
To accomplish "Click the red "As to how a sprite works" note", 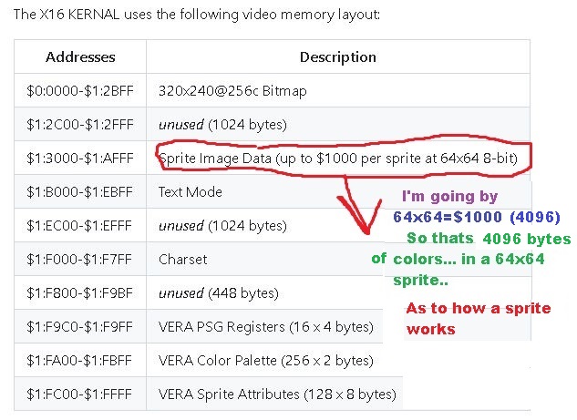I will pyautogui.click(x=479, y=319).
